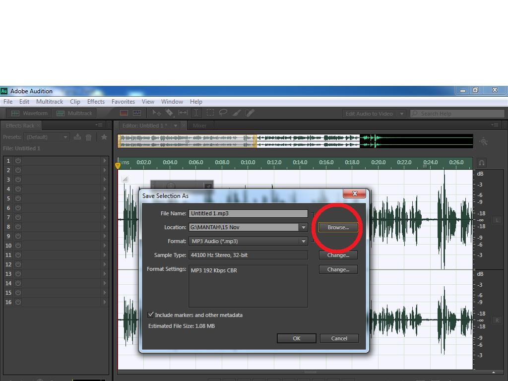Expand the Location dropdown

(x=303, y=227)
